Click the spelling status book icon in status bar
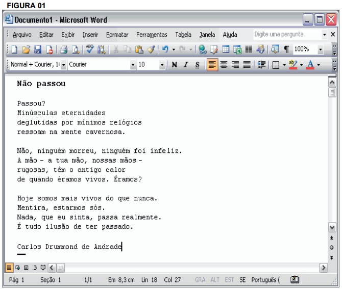The image size is (342, 289). pyautogui.click(x=295, y=280)
